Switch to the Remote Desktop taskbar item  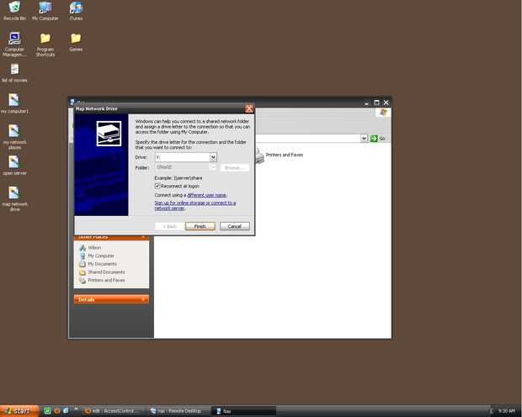click(x=177, y=411)
